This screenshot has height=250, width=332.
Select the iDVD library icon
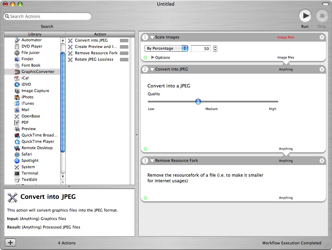click(x=17, y=85)
